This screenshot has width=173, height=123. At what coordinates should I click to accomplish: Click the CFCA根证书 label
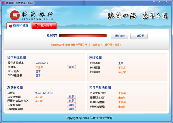click(x=15, y=75)
